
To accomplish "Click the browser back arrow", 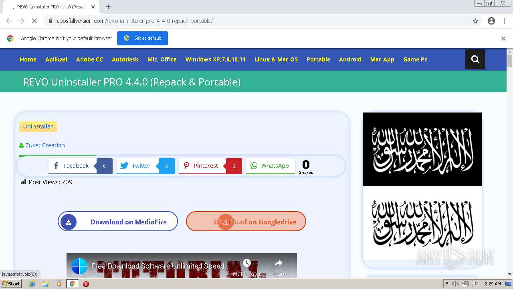I will [9, 21].
